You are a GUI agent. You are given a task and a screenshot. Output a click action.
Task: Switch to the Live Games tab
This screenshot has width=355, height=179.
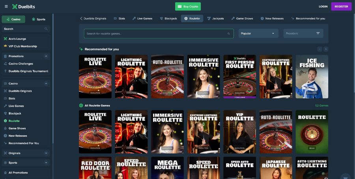pos(142,18)
